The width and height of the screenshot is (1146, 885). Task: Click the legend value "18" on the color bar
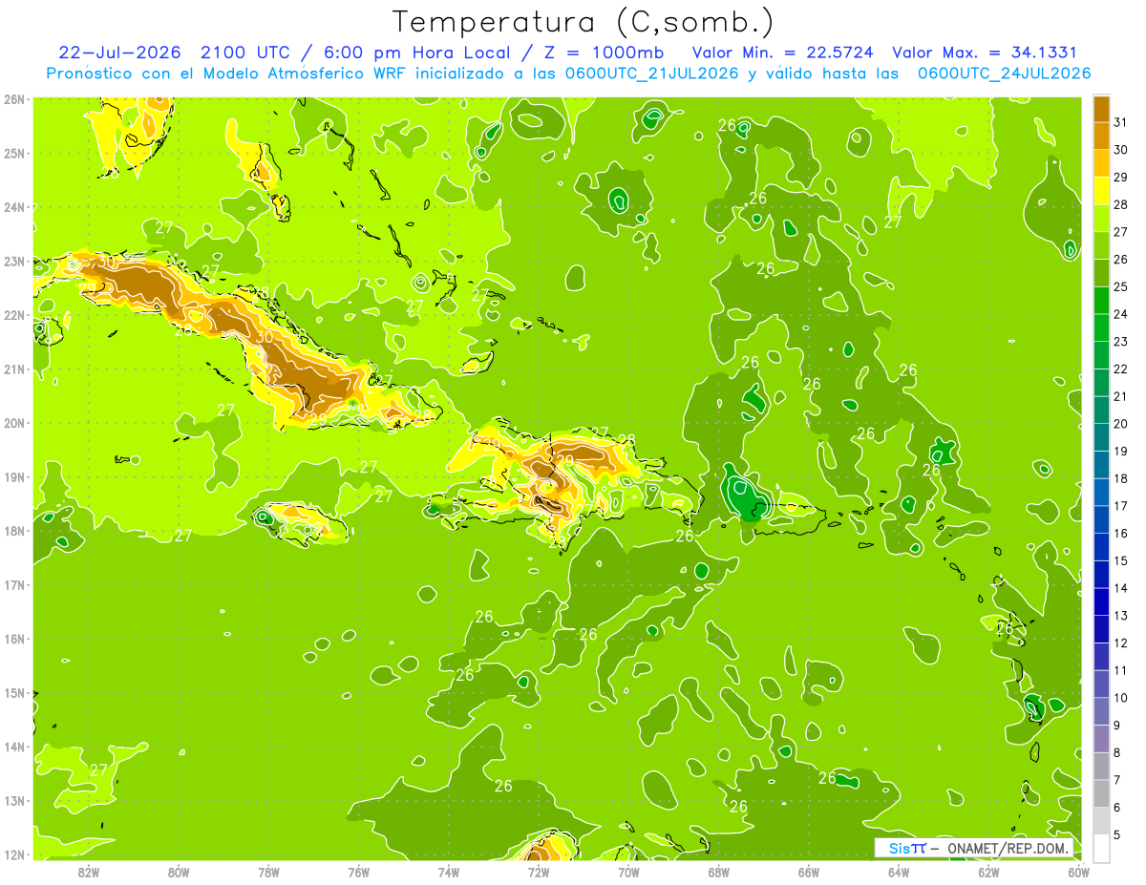[x=1121, y=478]
